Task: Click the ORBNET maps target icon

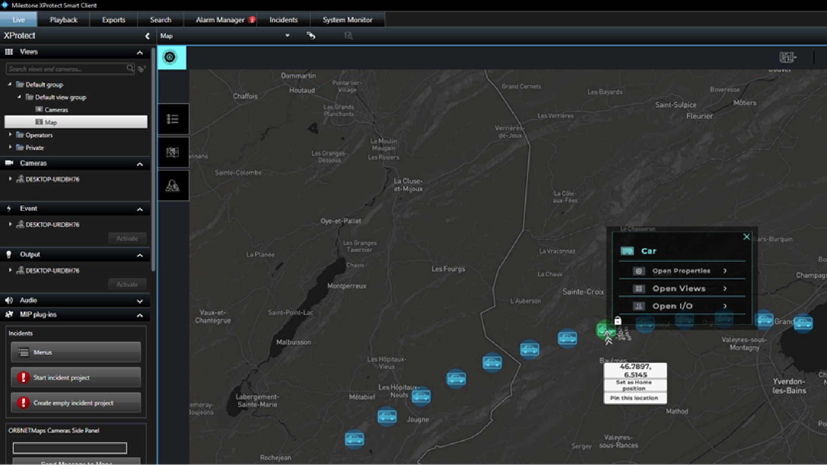Action: 170,57
